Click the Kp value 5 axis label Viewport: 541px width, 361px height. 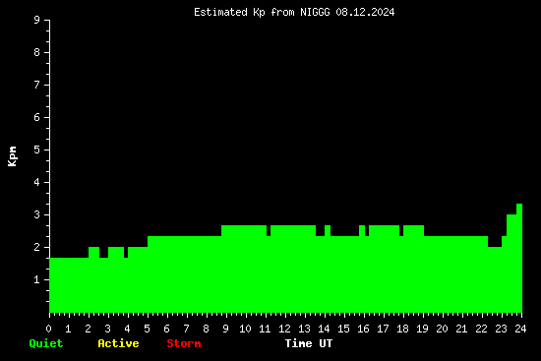coord(37,150)
